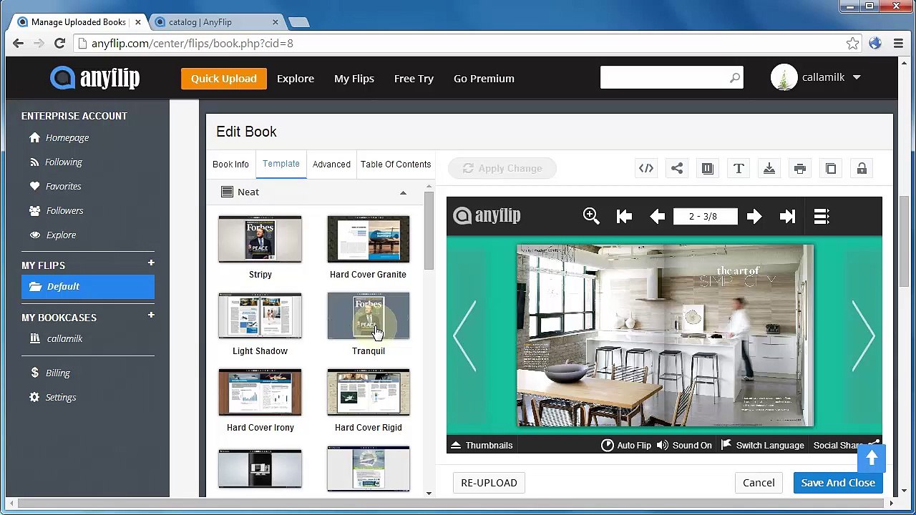Screen dimensions: 916x515
Task: Select Hard Cover Irony template
Action: pos(260,392)
